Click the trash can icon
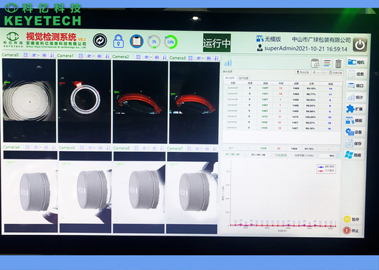The height and width of the screenshot is (270, 379). [x=338, y=63]
